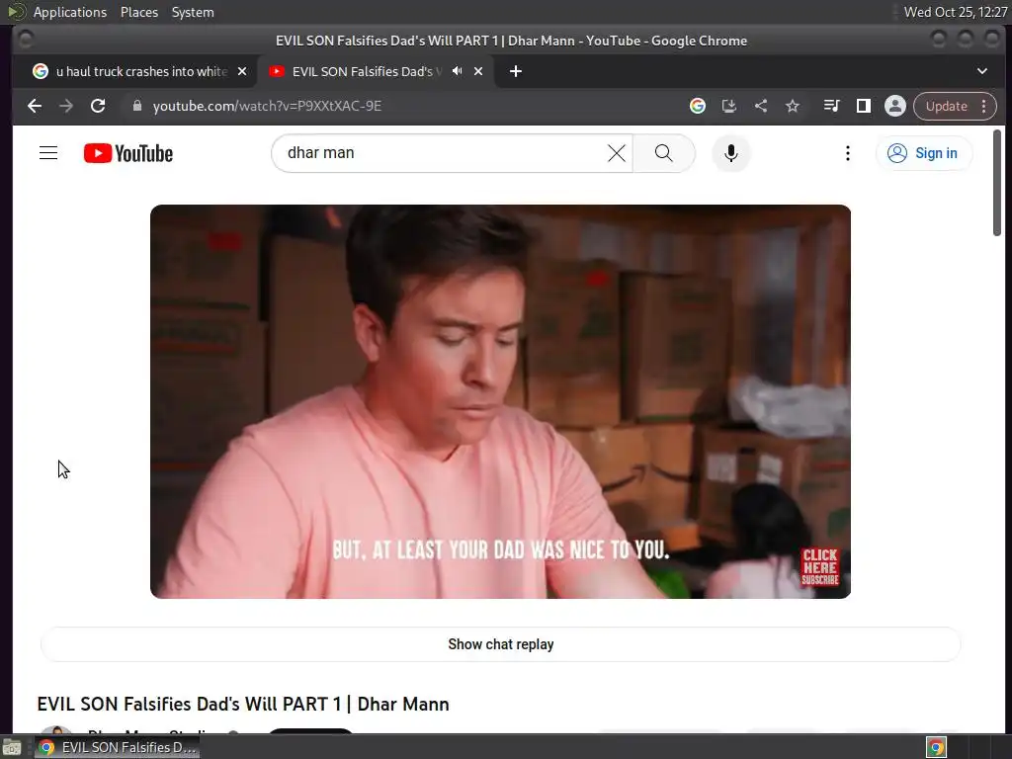Open the Chrome side panel
The width and height of the screenshot is (1012, 759).
[x=863, y=106]
